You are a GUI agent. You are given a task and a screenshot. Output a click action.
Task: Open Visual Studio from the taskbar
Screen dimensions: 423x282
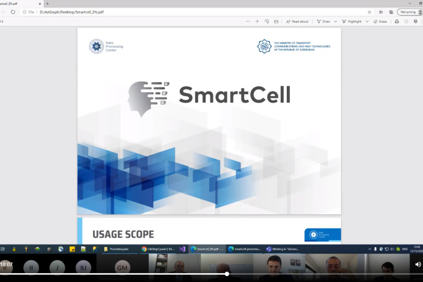(x=183, y=249)
